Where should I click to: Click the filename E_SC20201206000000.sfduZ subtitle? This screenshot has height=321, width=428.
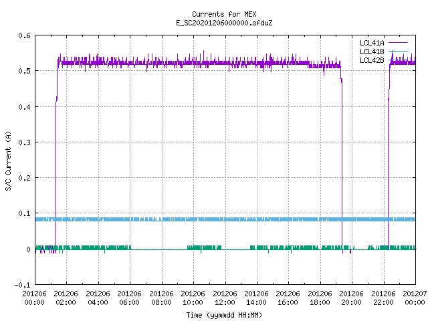[224, 23]
